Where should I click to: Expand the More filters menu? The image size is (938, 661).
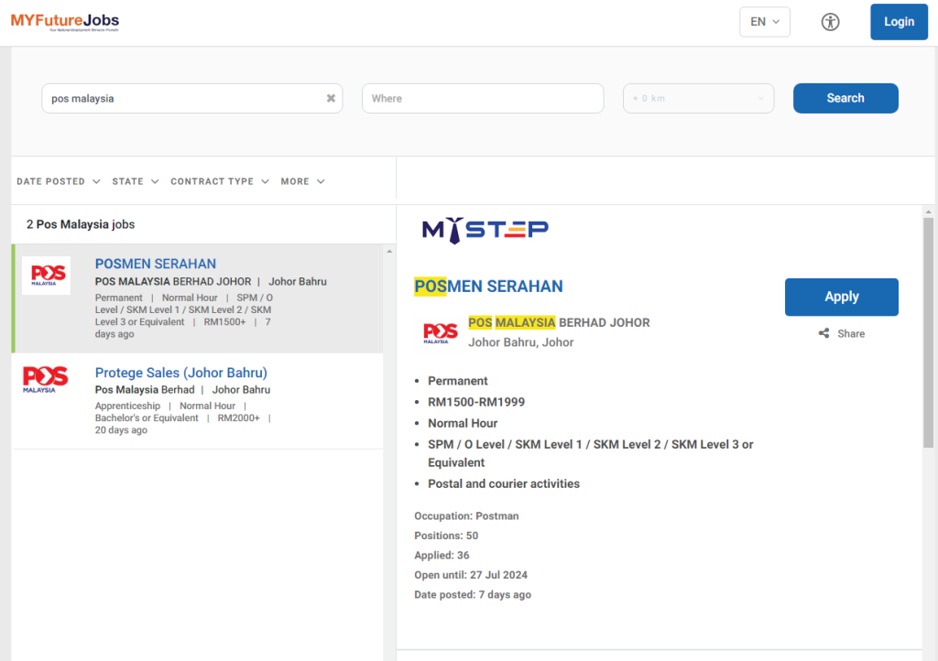pos(302,181)
